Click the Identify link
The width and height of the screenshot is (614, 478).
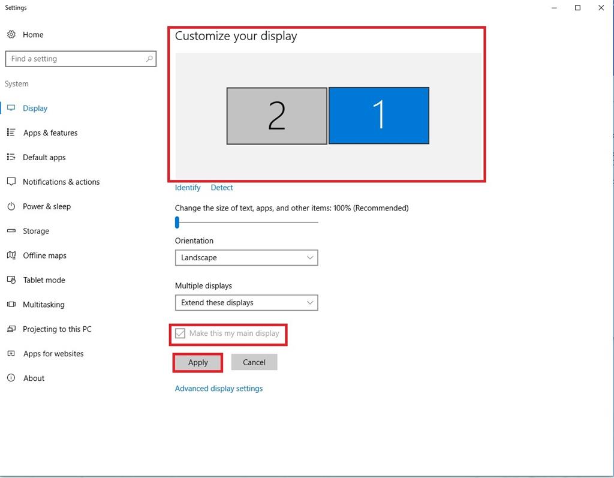coord(188,188)
